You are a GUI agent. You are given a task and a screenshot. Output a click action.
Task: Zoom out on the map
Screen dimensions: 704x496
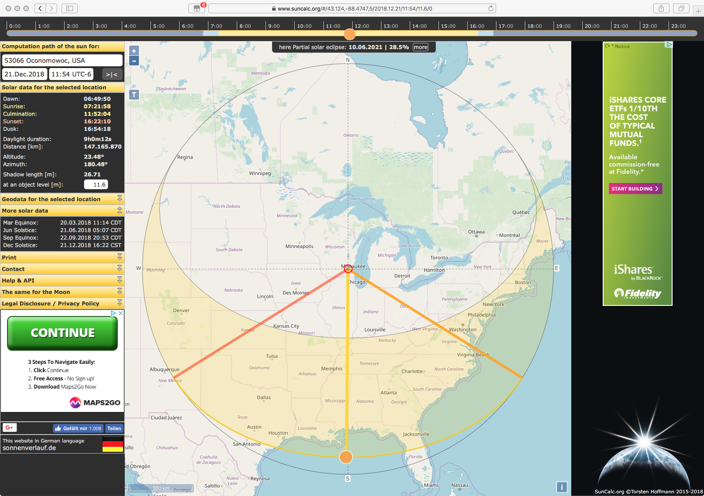tap(134, 61)
